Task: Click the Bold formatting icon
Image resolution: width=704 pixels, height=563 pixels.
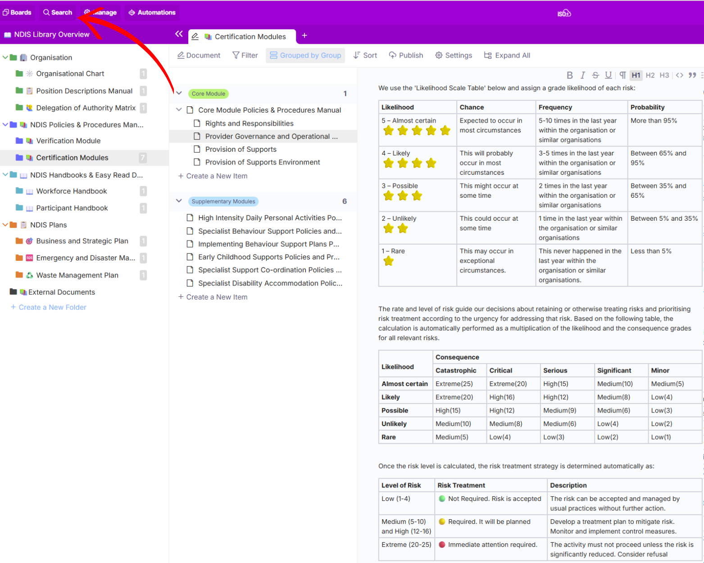Action: click(570, 75)
